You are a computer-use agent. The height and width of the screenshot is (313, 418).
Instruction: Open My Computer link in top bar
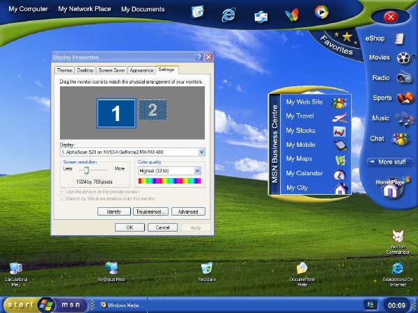coord(29,9)
